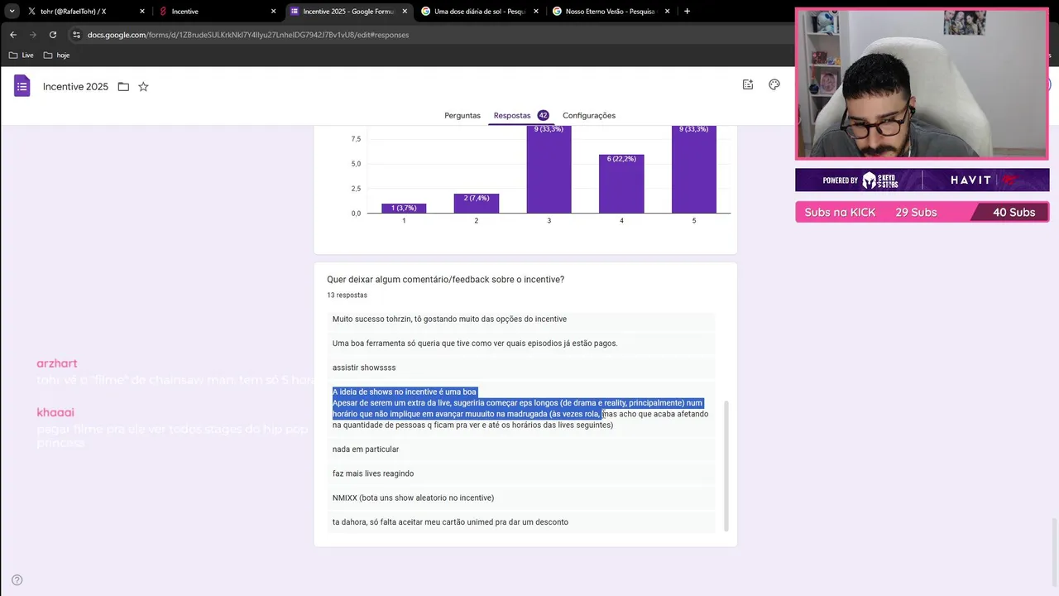1059x596 pixels.
Task: Click the '13 respostas' count
Action: pos(347,296)
